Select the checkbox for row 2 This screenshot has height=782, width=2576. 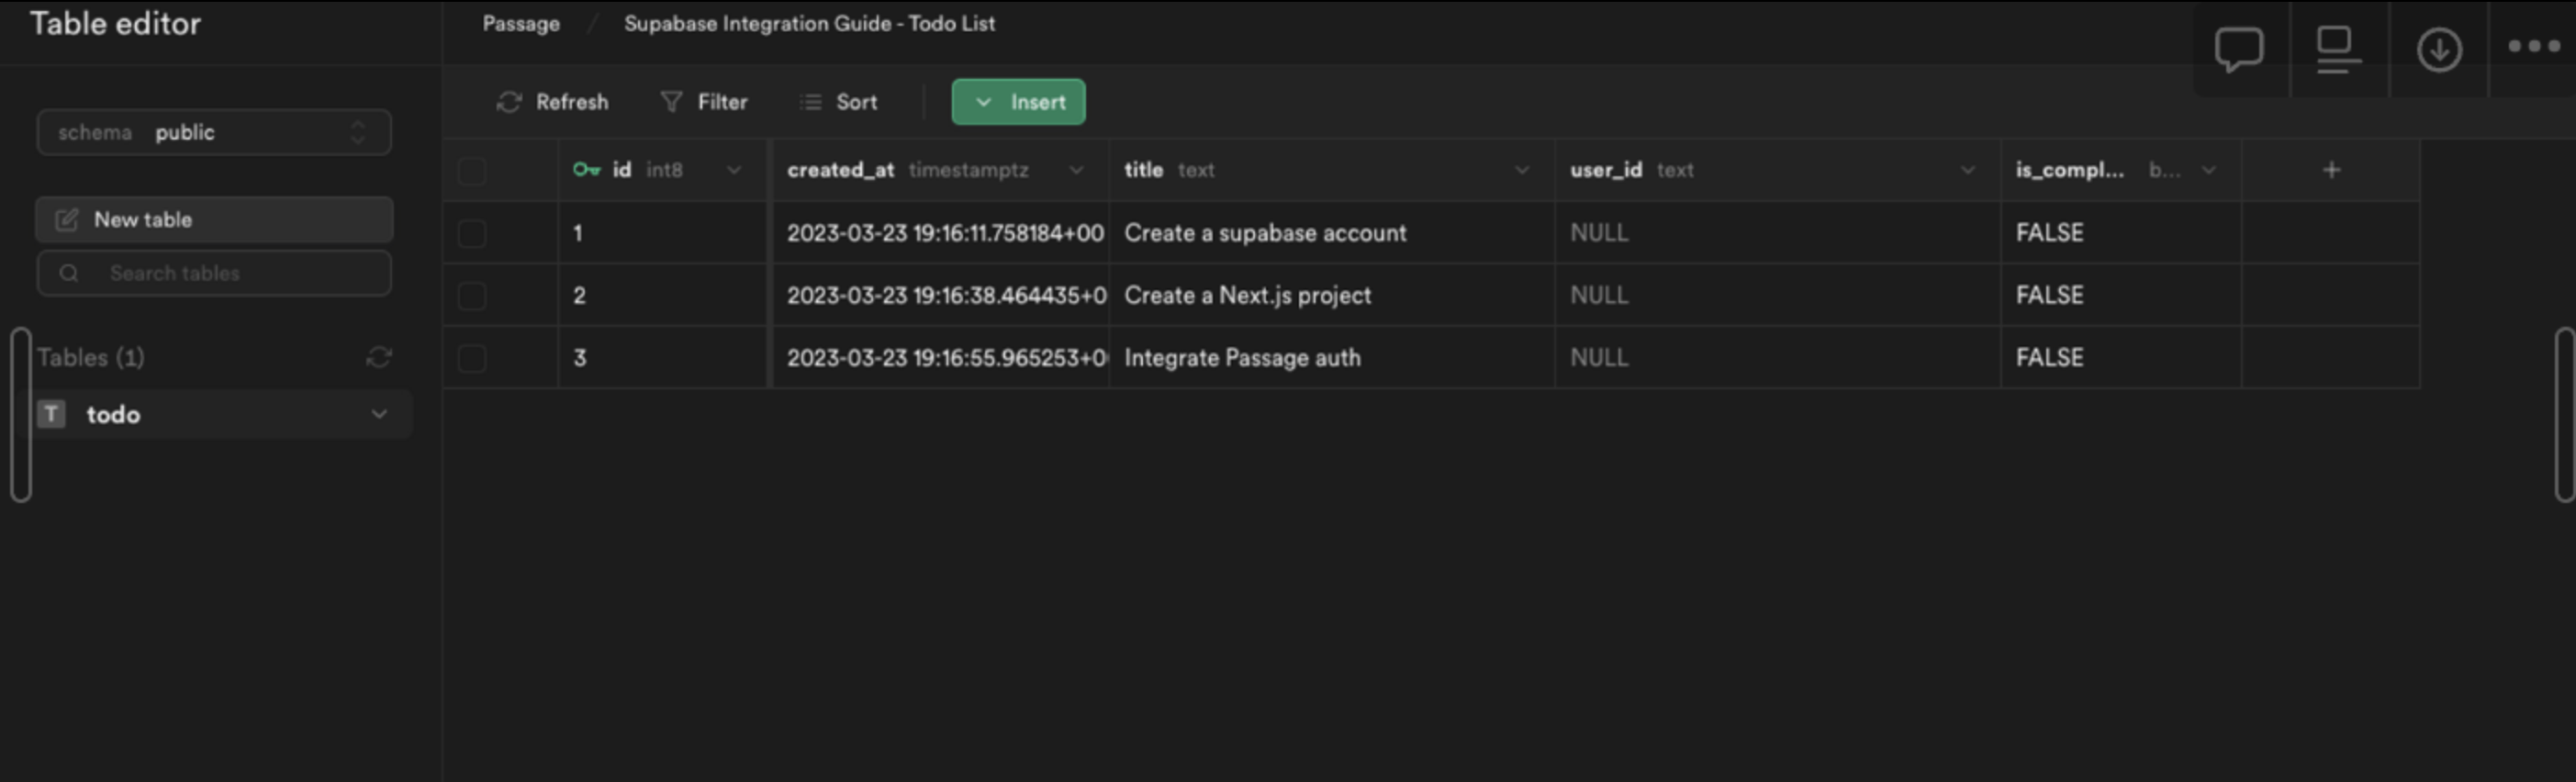pyautogui.click(x=472, y=296)
